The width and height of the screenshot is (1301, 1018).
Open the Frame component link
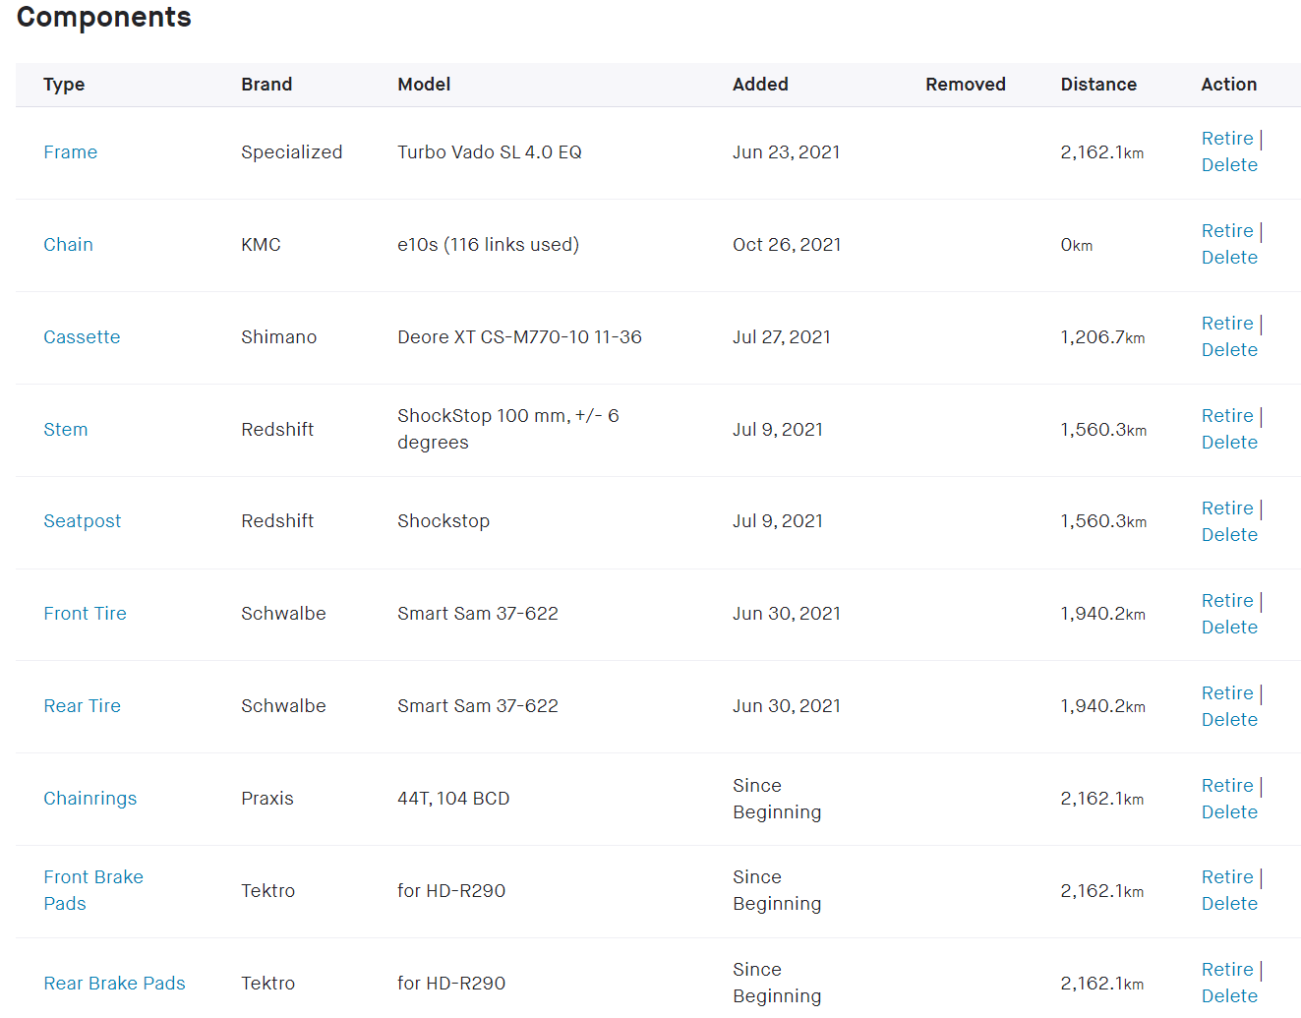click(70, 152)
